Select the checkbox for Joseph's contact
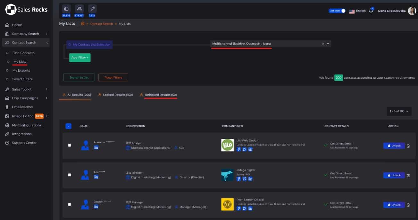418x220 pixels. click(x=70, y=204)
